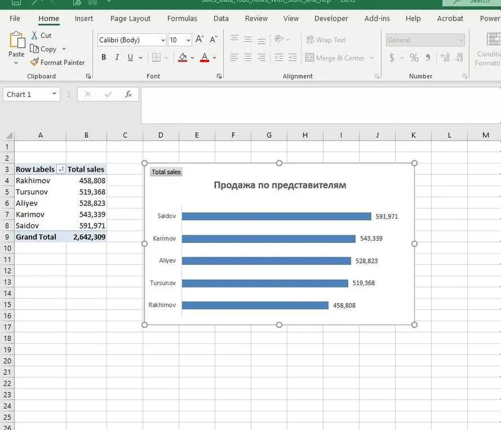The image size is (501, 430).
Task: Click the Cut scissors icon
Action: (x=34, y=36)
